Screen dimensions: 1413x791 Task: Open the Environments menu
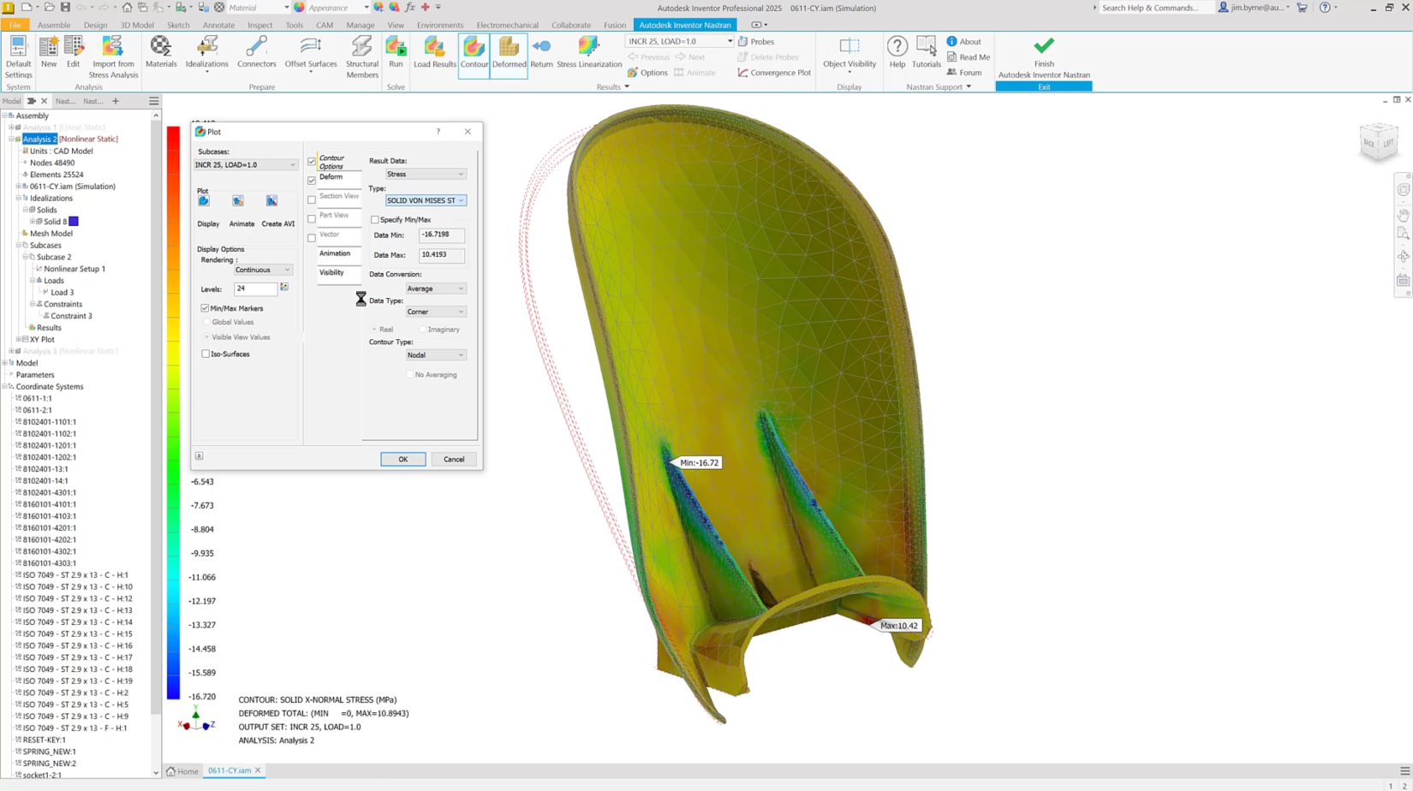[439, 25]
